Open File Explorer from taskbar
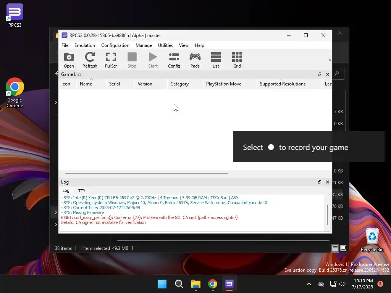 click(196, 284)
